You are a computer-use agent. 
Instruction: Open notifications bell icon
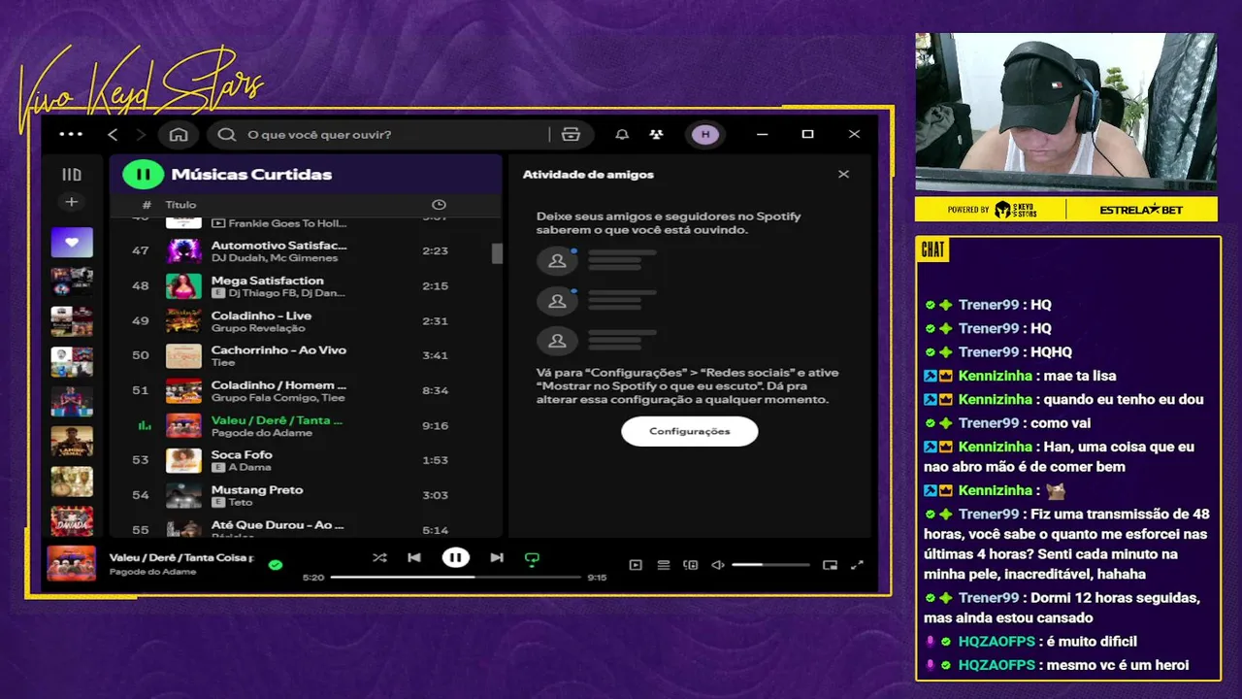[622, 135]
